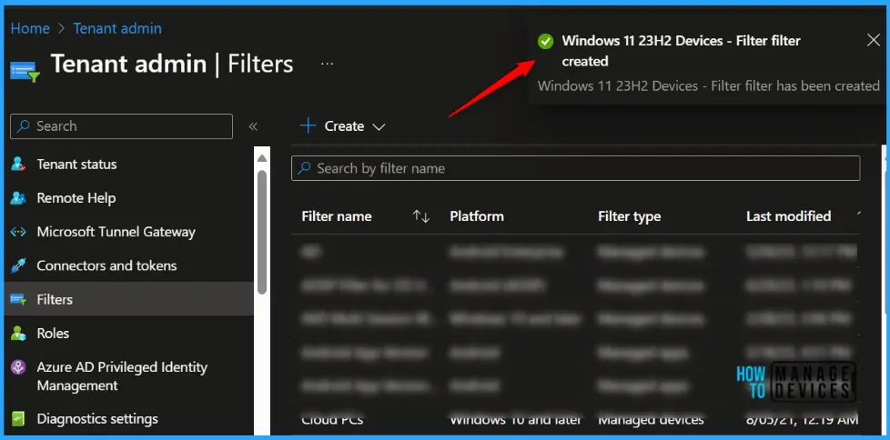This screenshot has height=440, width=890.
Task: Click the Filters sidebar icon
Action: 18,299
